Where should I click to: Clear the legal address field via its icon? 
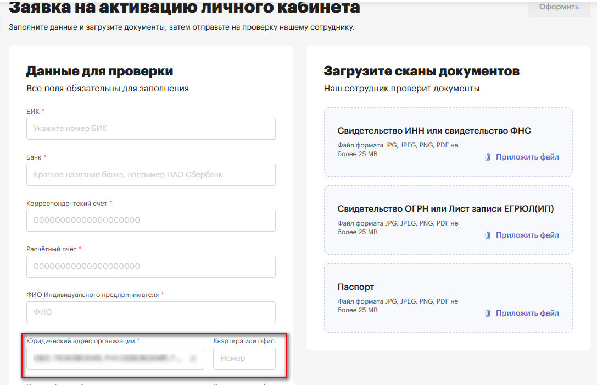coord(193,359)
